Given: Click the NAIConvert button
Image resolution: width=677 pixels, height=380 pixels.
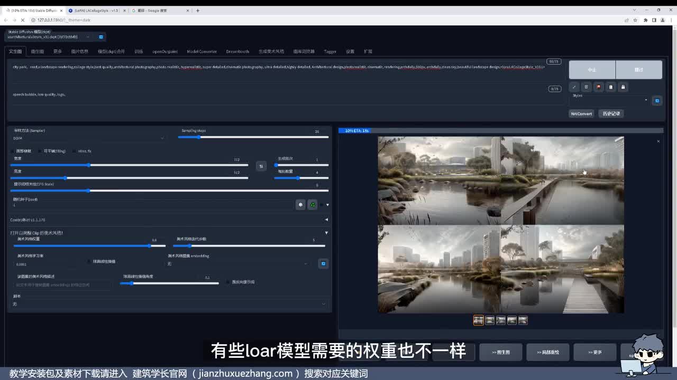Looking at the screenshot, I should 581,113.
